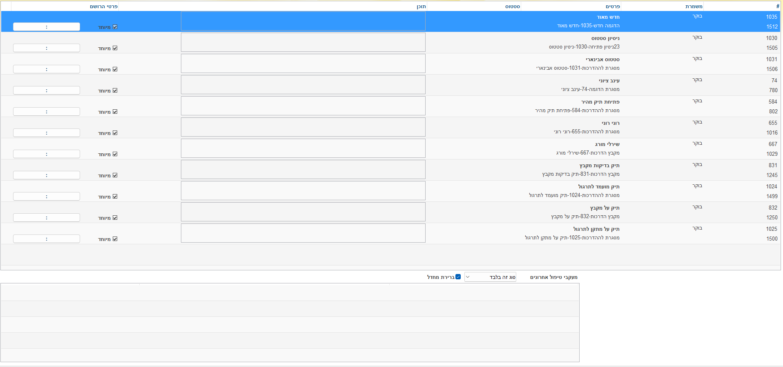This screenshot has width=783, height=367.
Task: Toggle the מיוחד checkbox for row 655
Action: click(115, 133)
